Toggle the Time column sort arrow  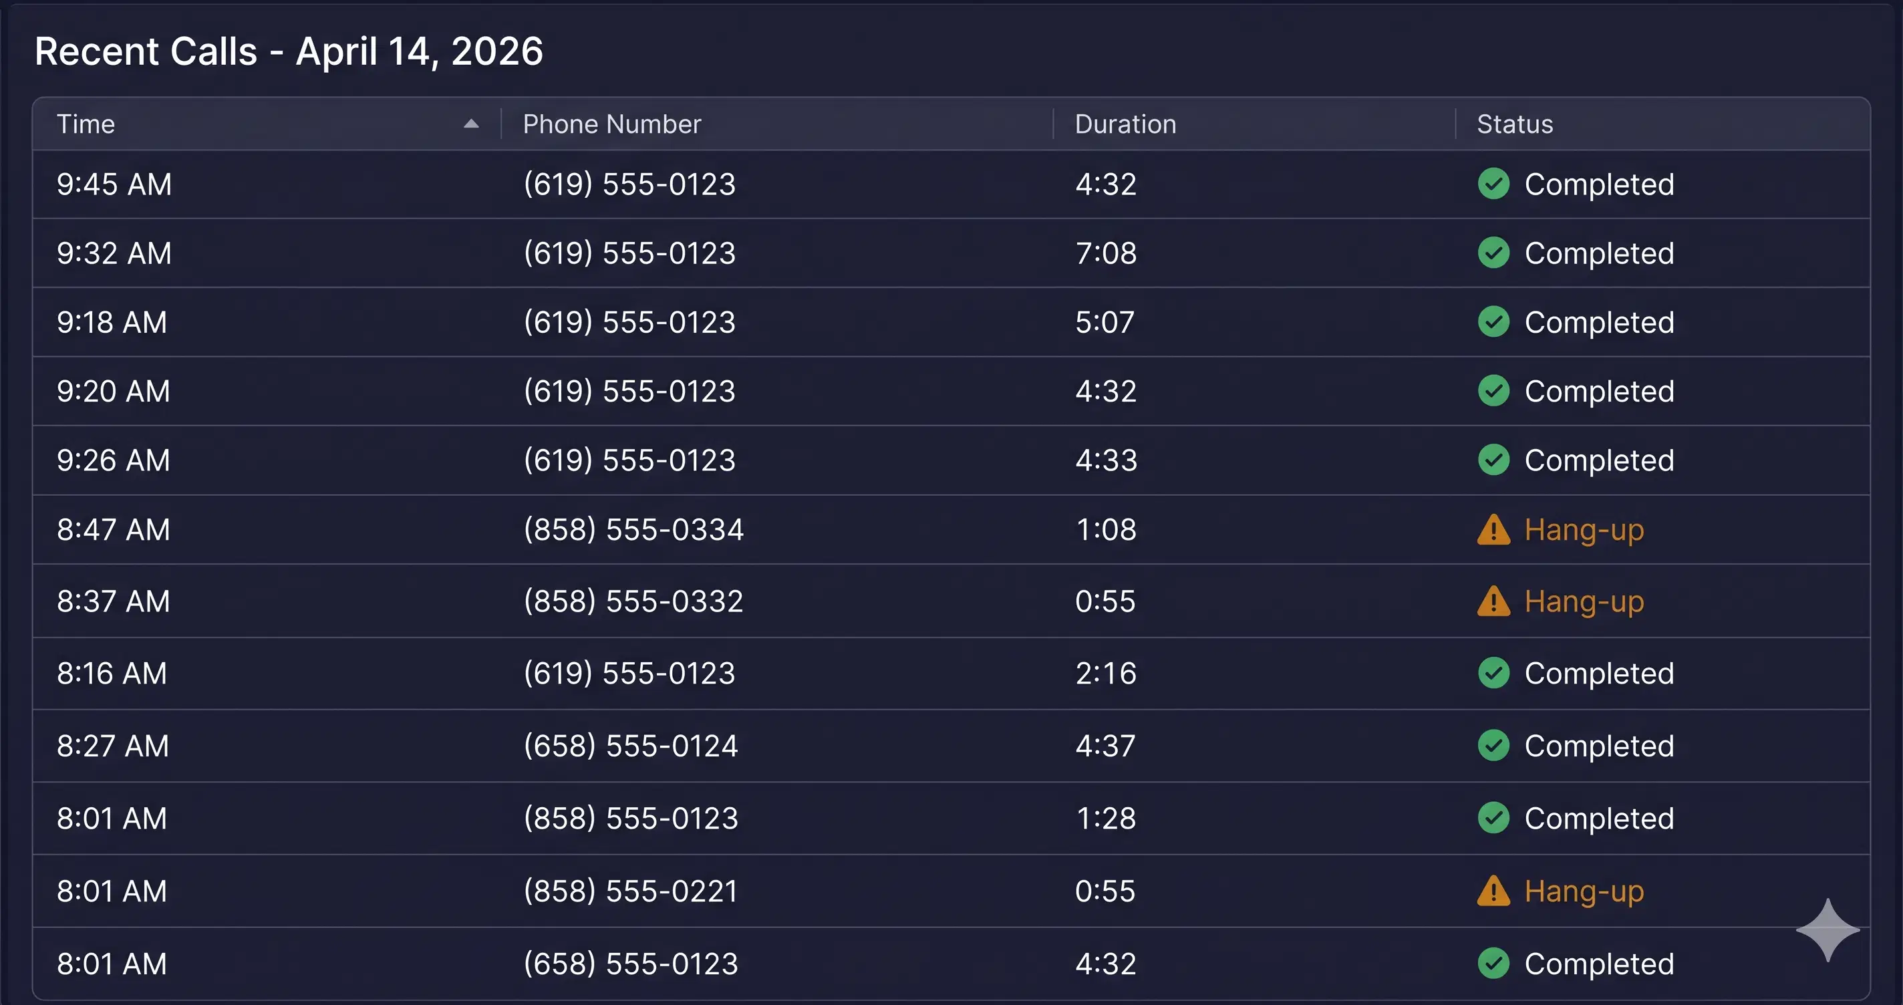point(470,124)
